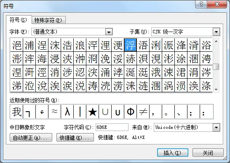Close the 符号 dialog with the X button
Viewport: 230px width, 163px height.
click(217, 4)
